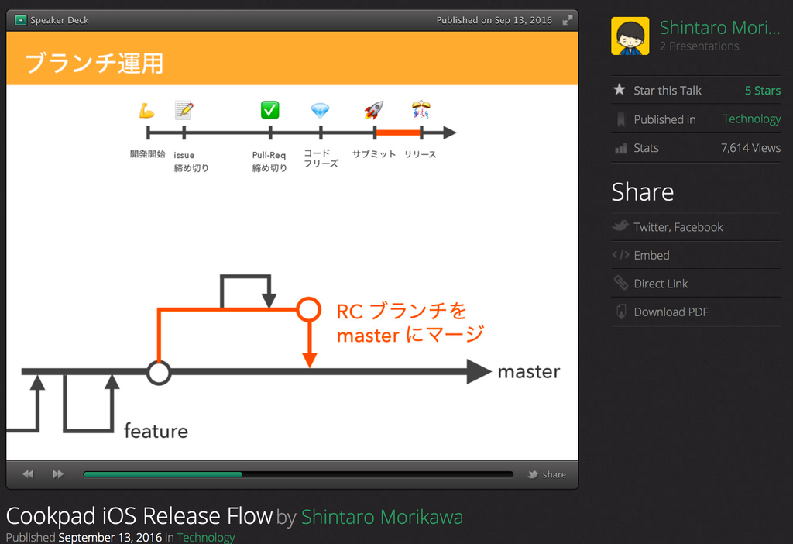Download PDF of the presentation

pyautogui.click(x=671, y=312)
